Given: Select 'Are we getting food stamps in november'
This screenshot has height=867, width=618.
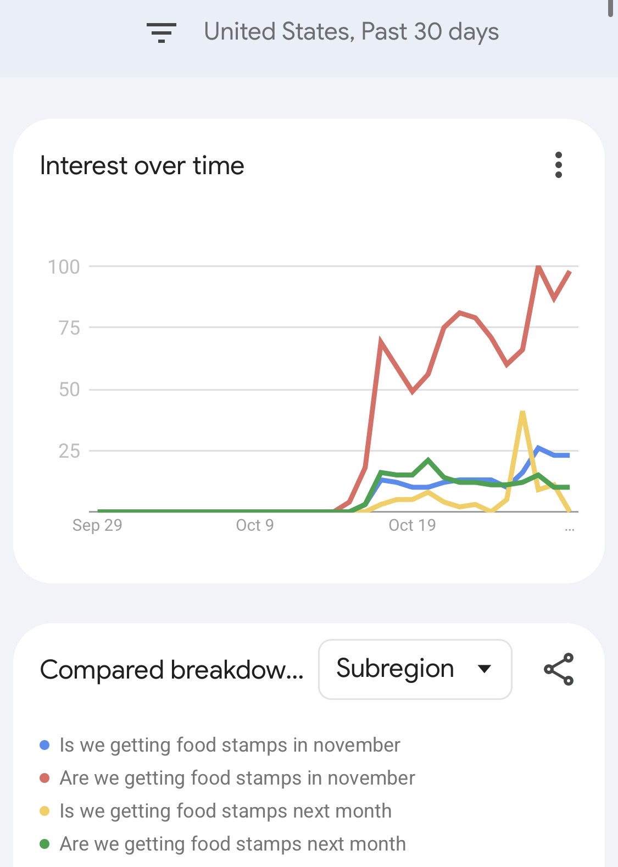Looking at the screenshot, I should [237, 779].
